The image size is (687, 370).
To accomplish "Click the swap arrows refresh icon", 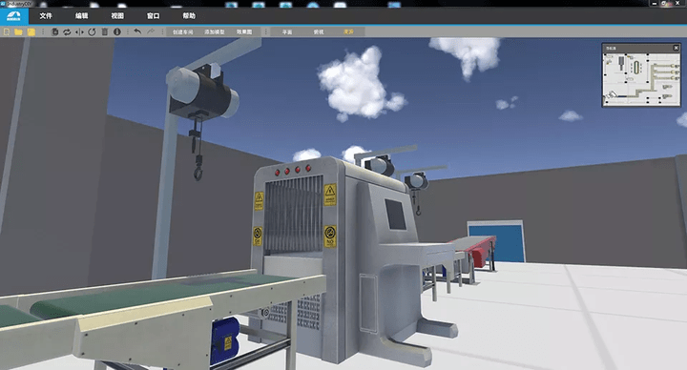I will click(67, 32).
